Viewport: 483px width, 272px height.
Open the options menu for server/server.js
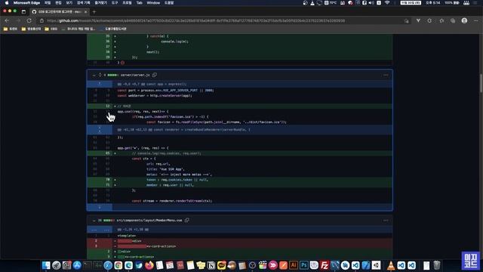[386, 75]
